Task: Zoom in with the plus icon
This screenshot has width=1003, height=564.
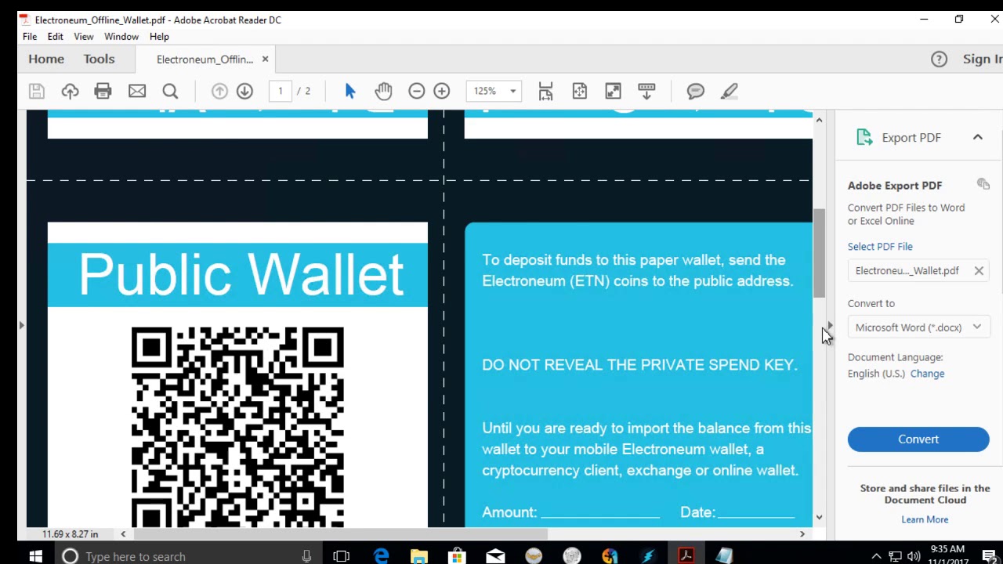Action: click(x=442, y=91)
